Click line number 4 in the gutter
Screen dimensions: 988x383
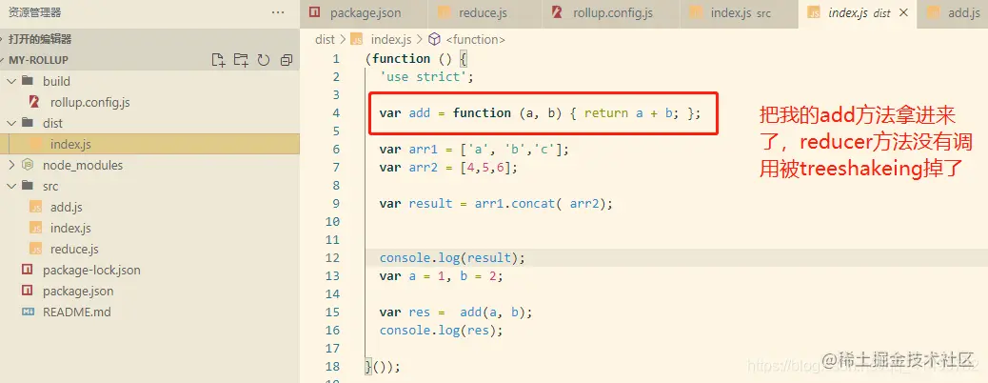click(x=336, y=113)
